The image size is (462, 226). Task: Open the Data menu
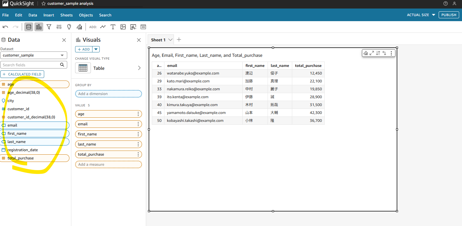33,15
